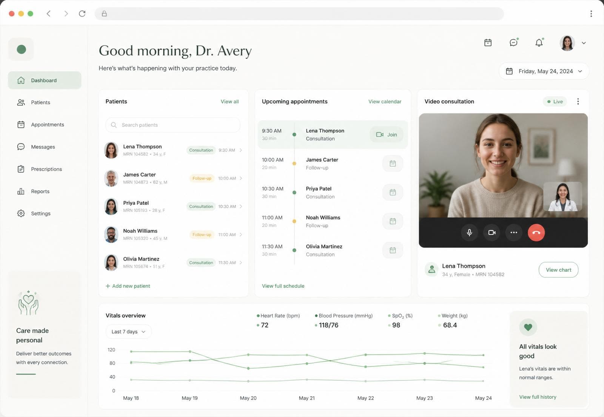This screenshot has width=604, height=417.
Task: Click View full history link
Action: coord(538,397)
